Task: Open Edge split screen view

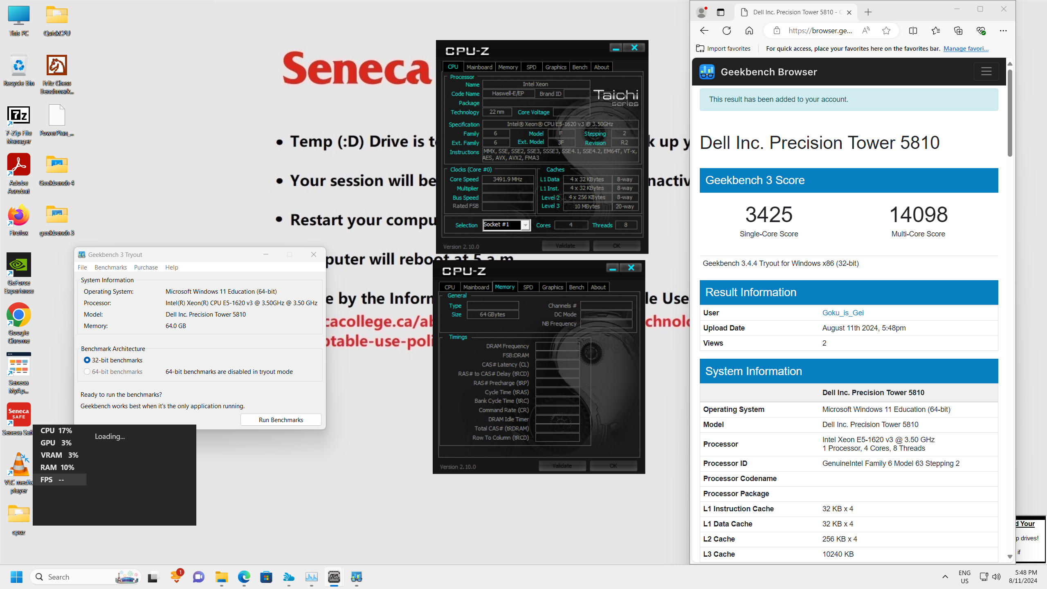Action: click(913, 31)
